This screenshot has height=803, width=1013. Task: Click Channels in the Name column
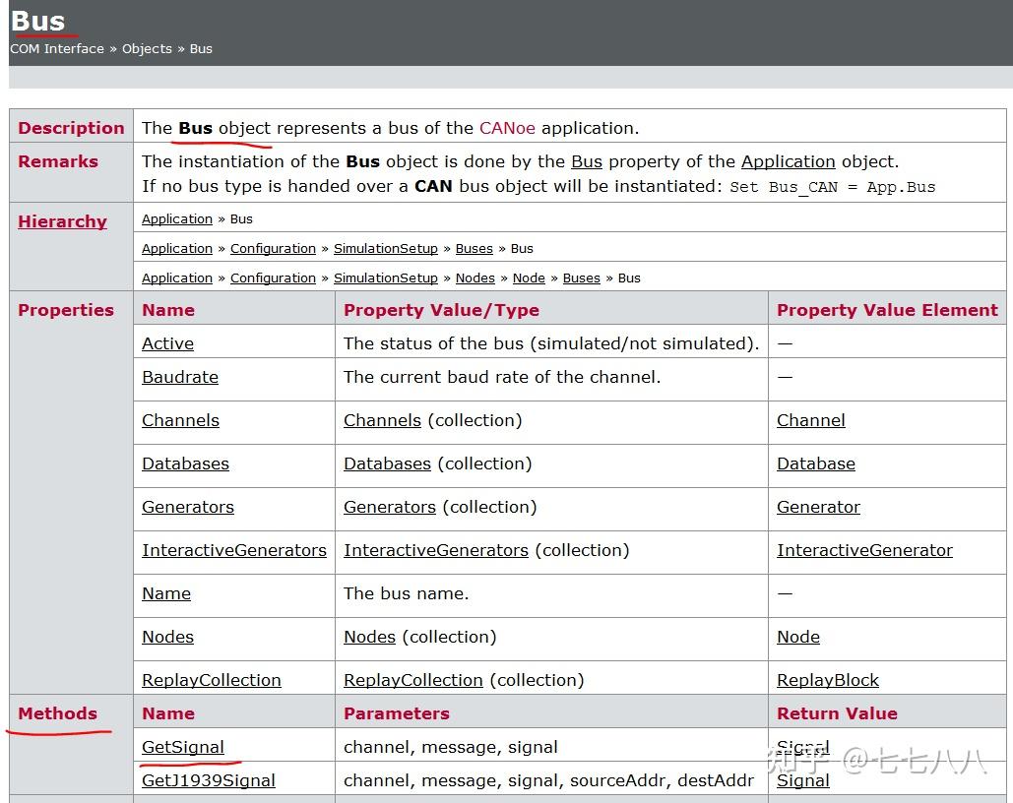tap(180, 420)
